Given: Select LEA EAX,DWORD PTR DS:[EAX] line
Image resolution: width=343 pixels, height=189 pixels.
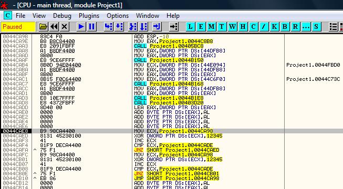Looking at the screenshot, I should click(x=175, y=108).
